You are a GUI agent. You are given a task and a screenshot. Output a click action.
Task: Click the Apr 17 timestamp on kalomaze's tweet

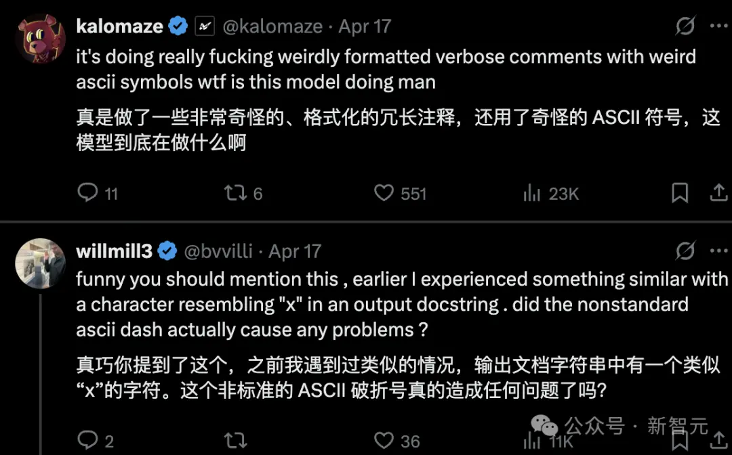[365, 26]
